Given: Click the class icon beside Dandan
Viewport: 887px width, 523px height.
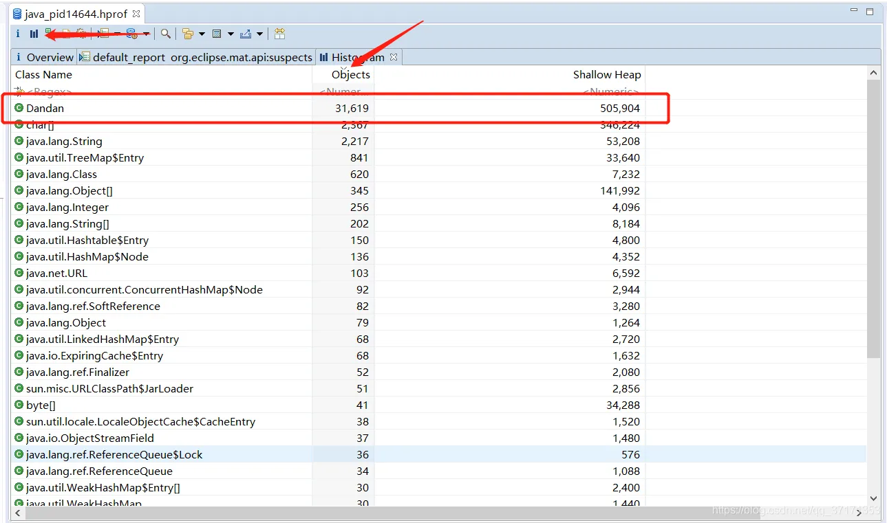Looking at the screenshot, I should 19,108.
